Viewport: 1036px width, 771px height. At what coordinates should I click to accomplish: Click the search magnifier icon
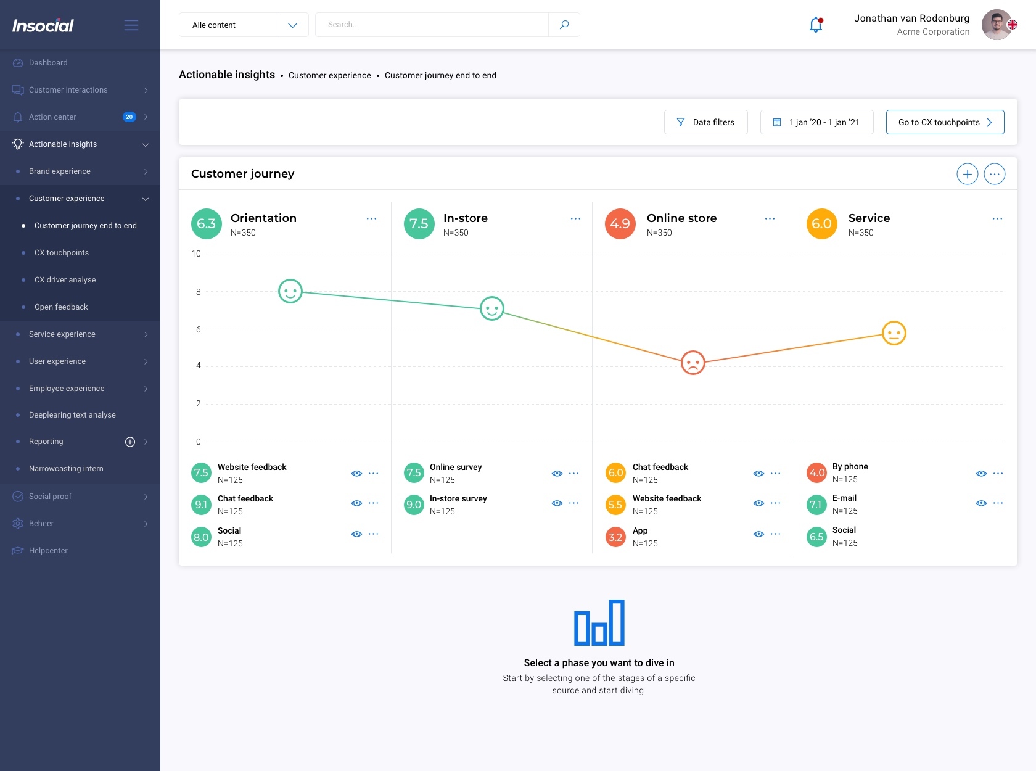coord(564,25)
